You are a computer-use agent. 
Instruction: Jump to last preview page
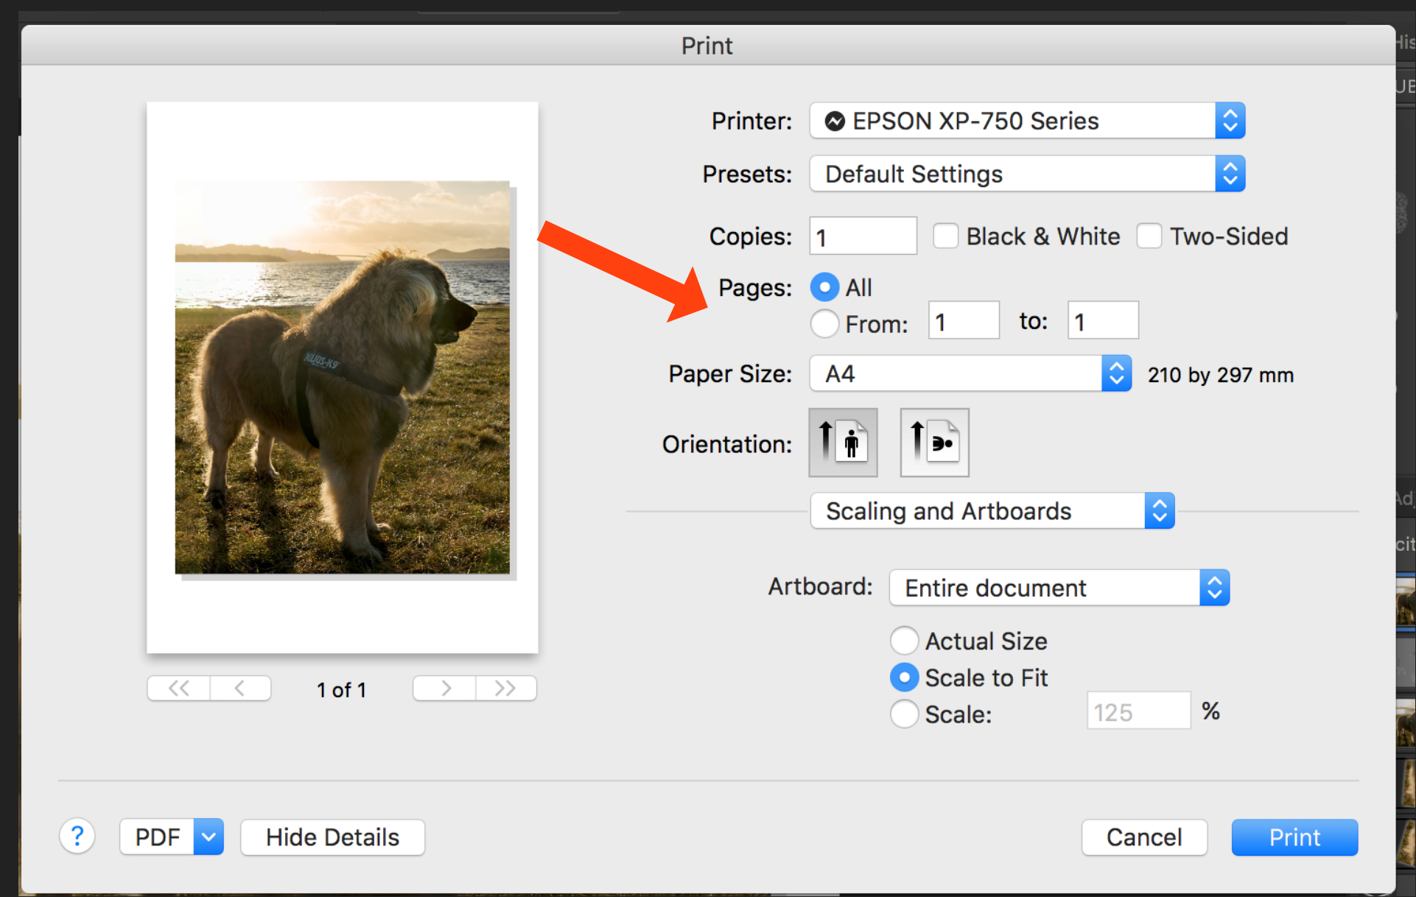[505, 689]
